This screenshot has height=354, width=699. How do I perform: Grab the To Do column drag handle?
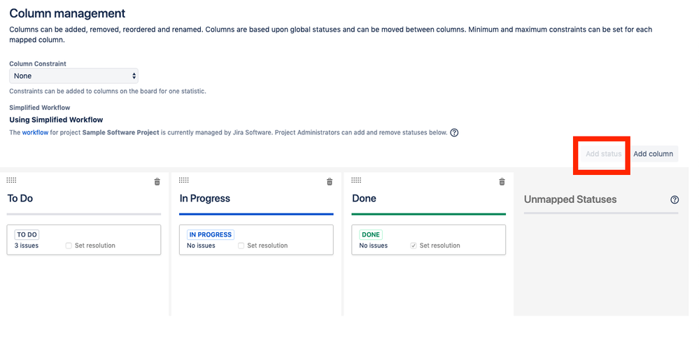pyautogui.click(x=11, y=180)
